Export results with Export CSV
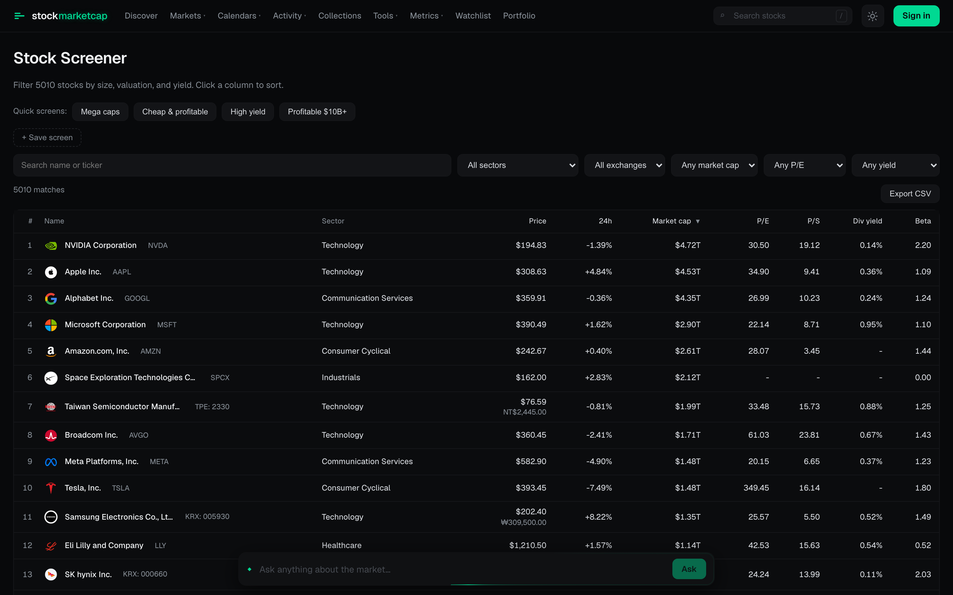Viewport: 953px width, 595px height. pos(910,194)
